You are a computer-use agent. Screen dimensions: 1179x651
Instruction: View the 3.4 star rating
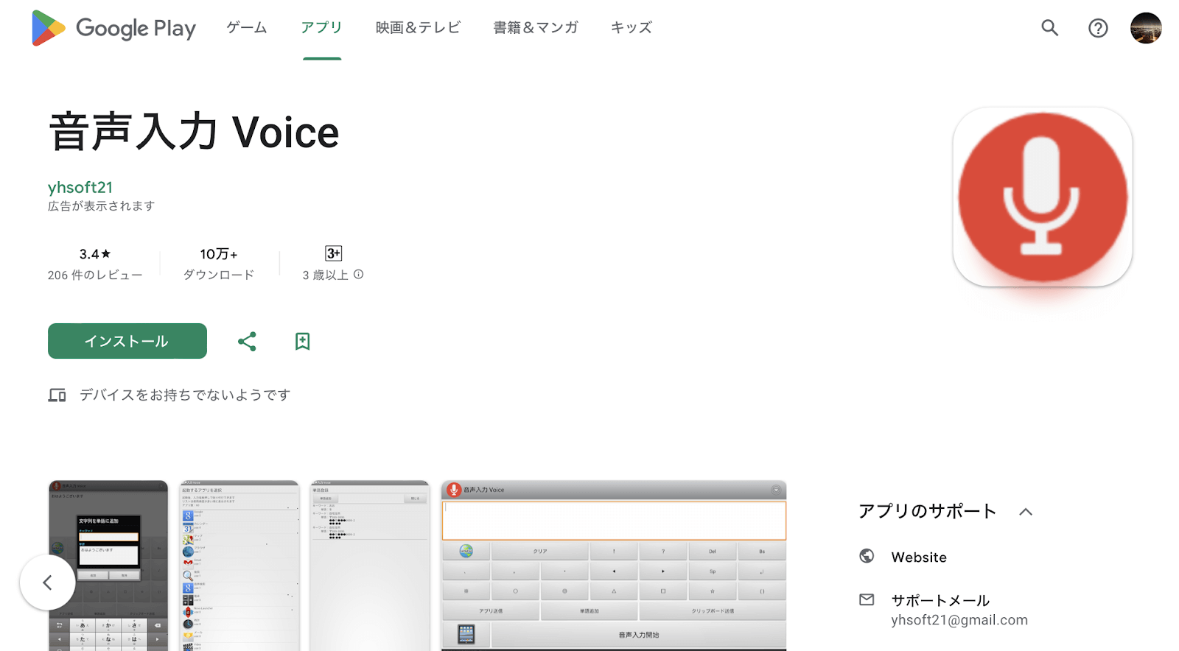(95, 254)
